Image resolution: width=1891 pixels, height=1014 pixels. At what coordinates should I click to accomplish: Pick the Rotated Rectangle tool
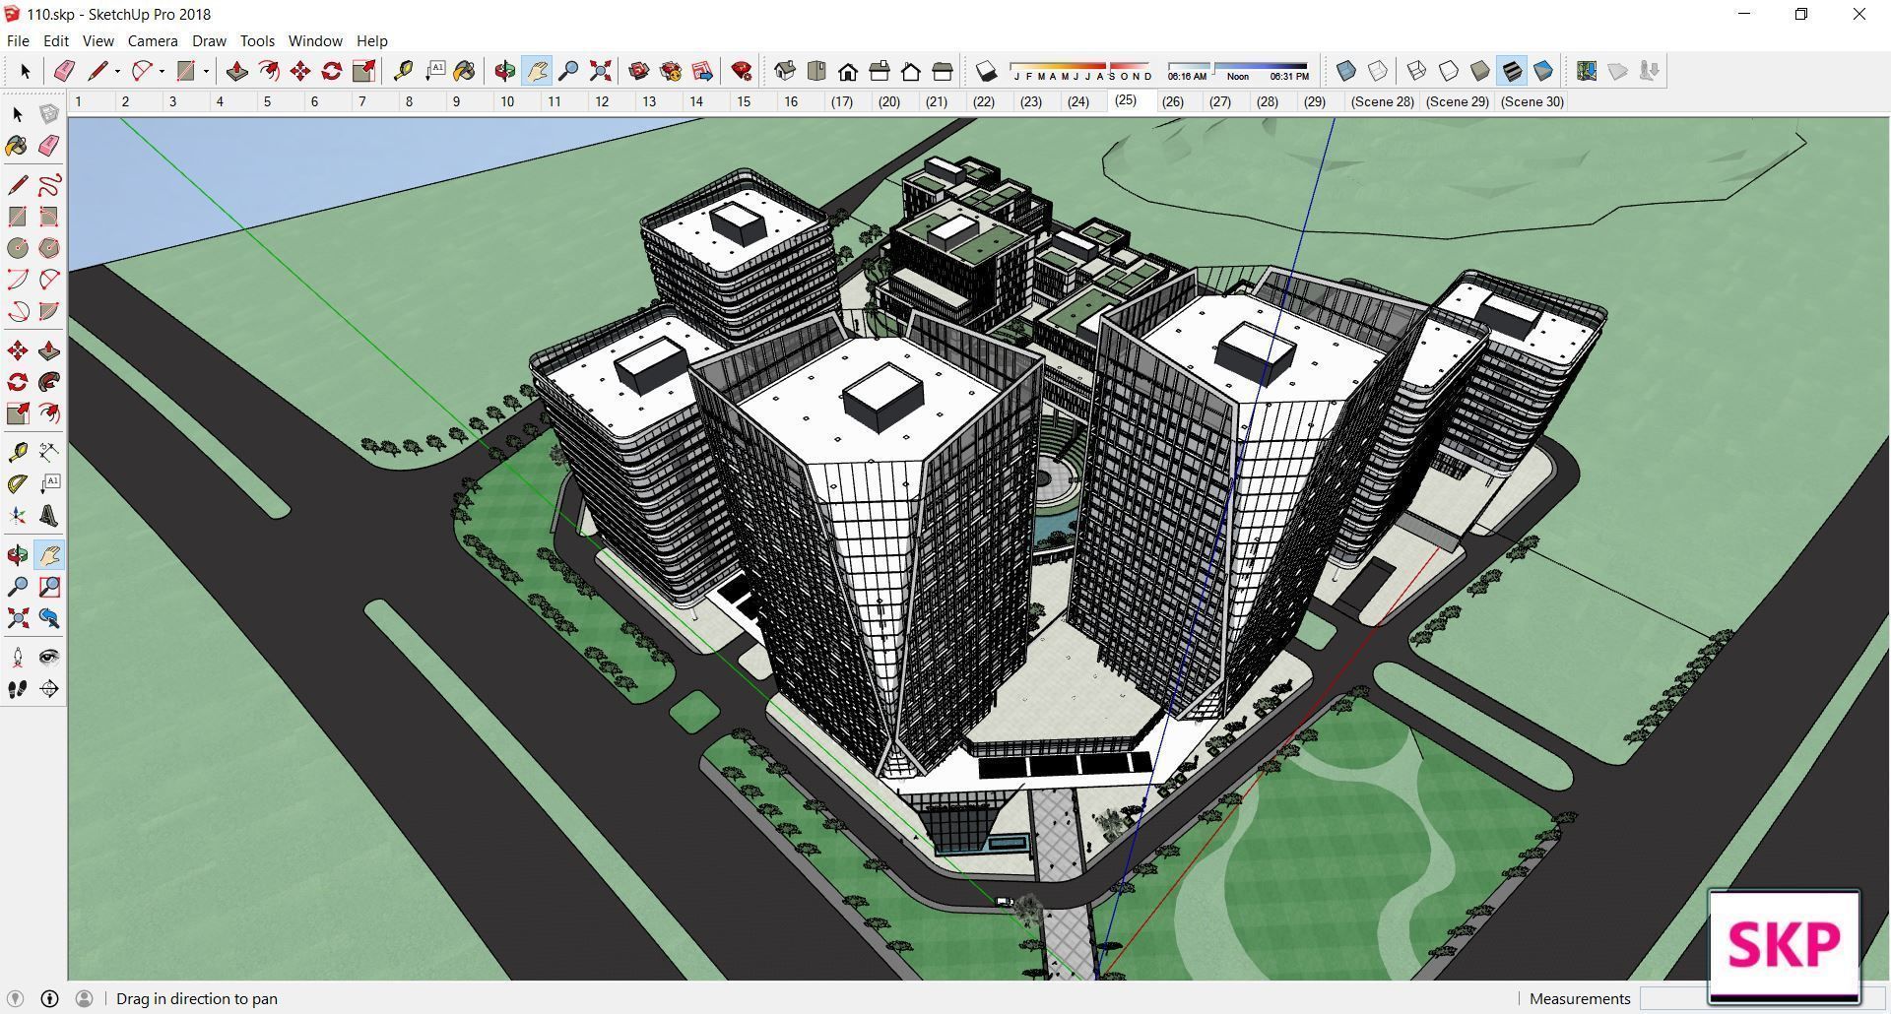pyautogui.click(x=49, y=217)
